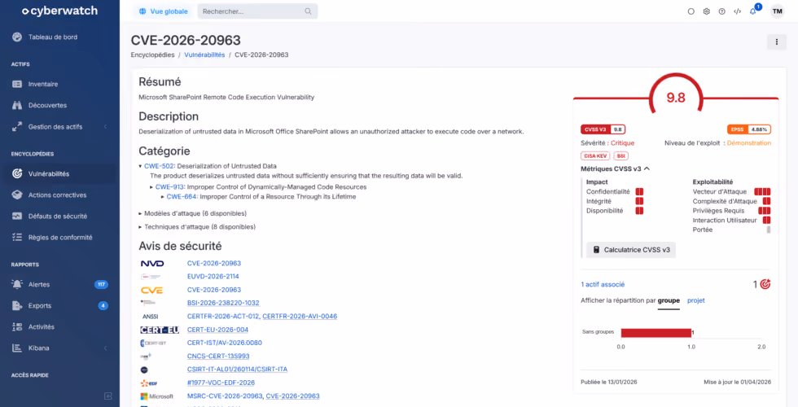Open Règles de conformité menu item
798x407 pixels.
(60, 237)
